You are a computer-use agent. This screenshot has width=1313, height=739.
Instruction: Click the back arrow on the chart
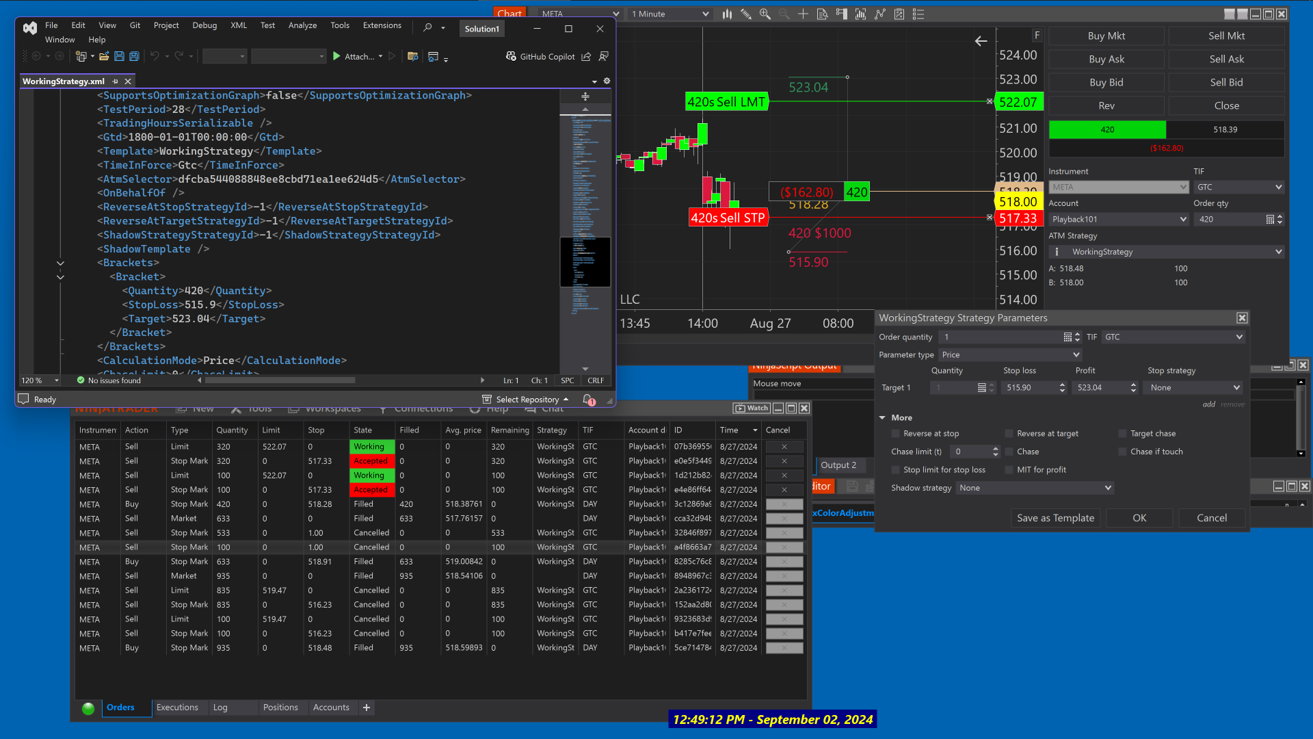(x=981, y=41)
